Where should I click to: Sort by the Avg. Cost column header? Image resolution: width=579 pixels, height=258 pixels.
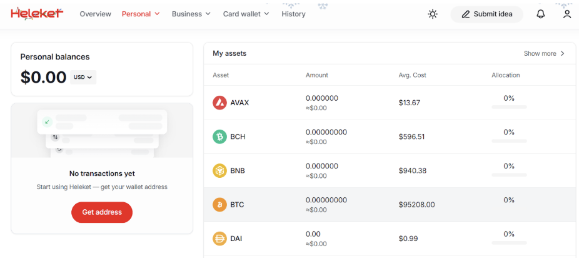coord(412,75)
